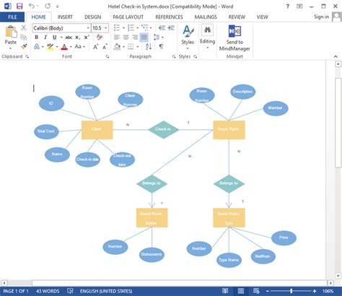
Task: Click the zoom slider handle
Action: click(x=291, y=291)
